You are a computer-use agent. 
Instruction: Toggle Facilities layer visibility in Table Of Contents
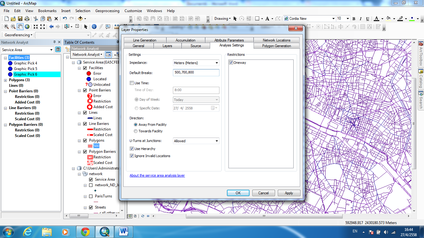[x=85, y=68]
